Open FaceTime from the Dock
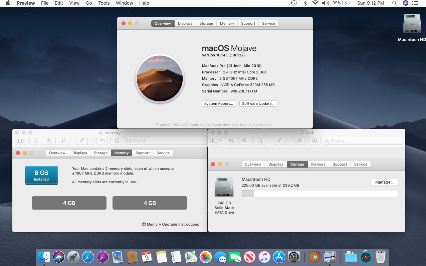The width and height of the screenshot is (426, 266). click(x=235, y=257)
